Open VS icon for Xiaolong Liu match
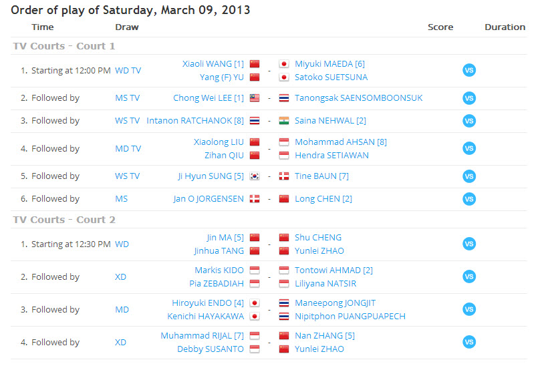 click(469, 148)
